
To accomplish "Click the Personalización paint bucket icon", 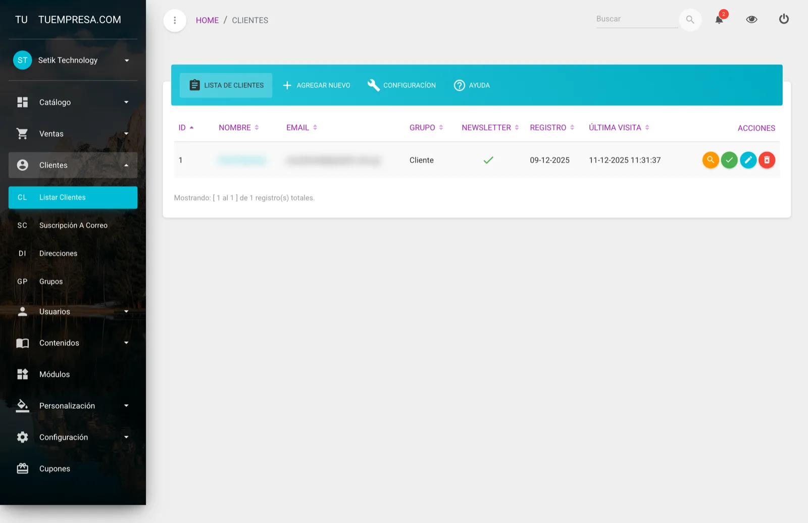I will point(23,406).
